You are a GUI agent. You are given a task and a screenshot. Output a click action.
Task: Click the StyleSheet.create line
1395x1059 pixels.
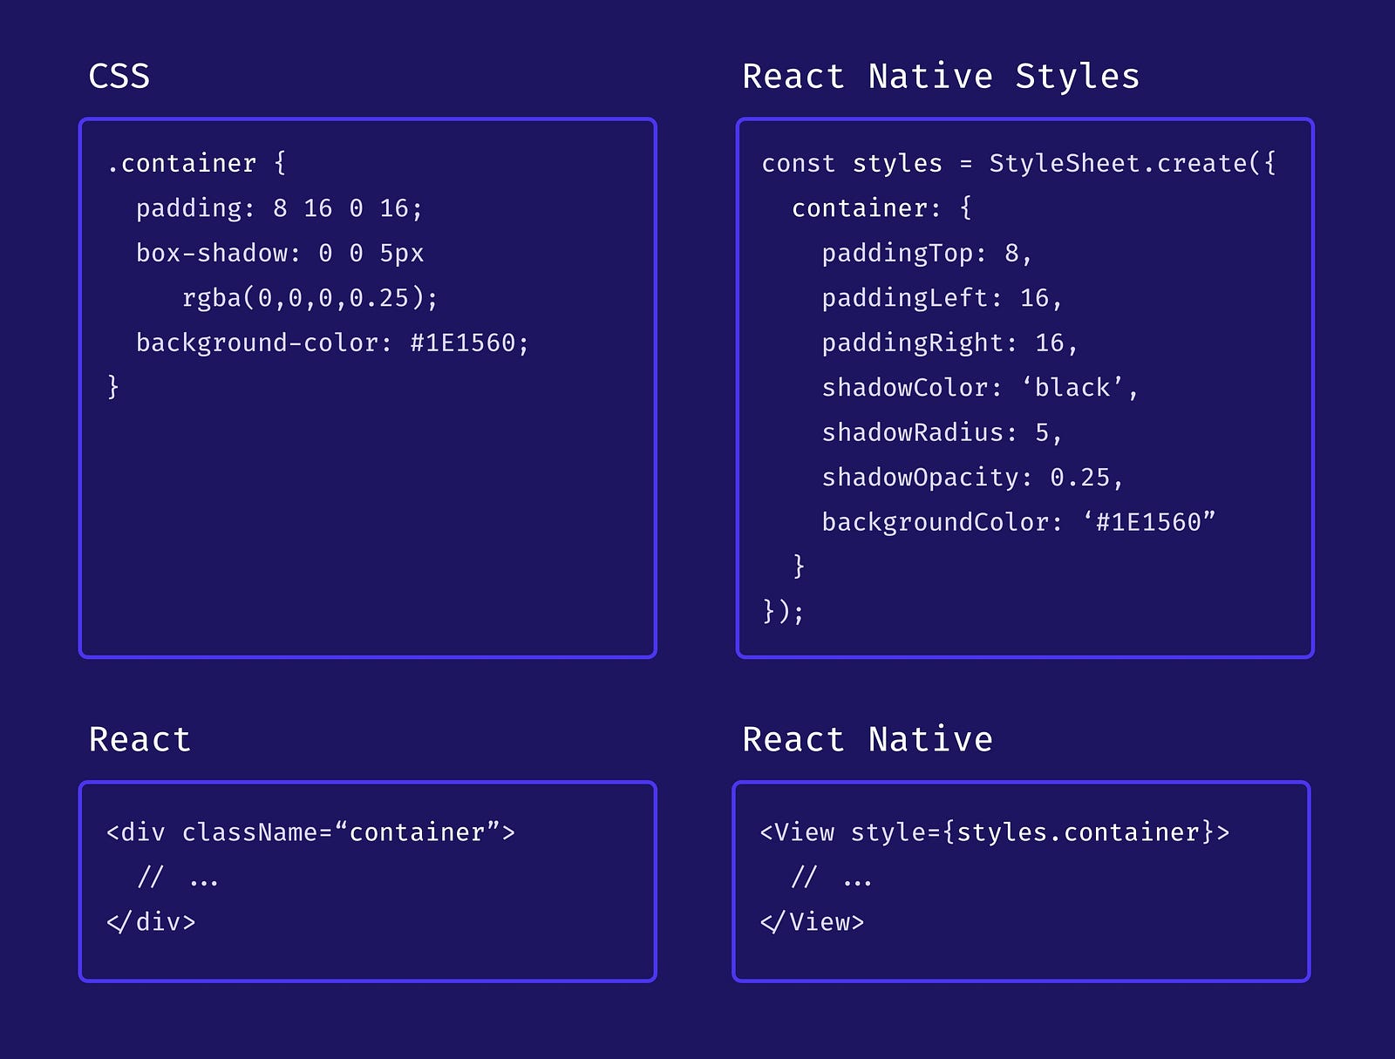1018,164
